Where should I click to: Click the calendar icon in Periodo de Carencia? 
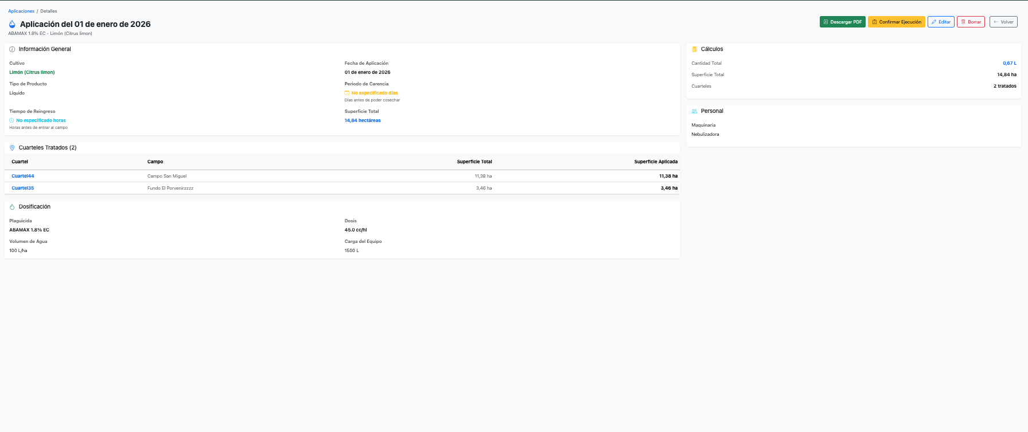point(347,93)
